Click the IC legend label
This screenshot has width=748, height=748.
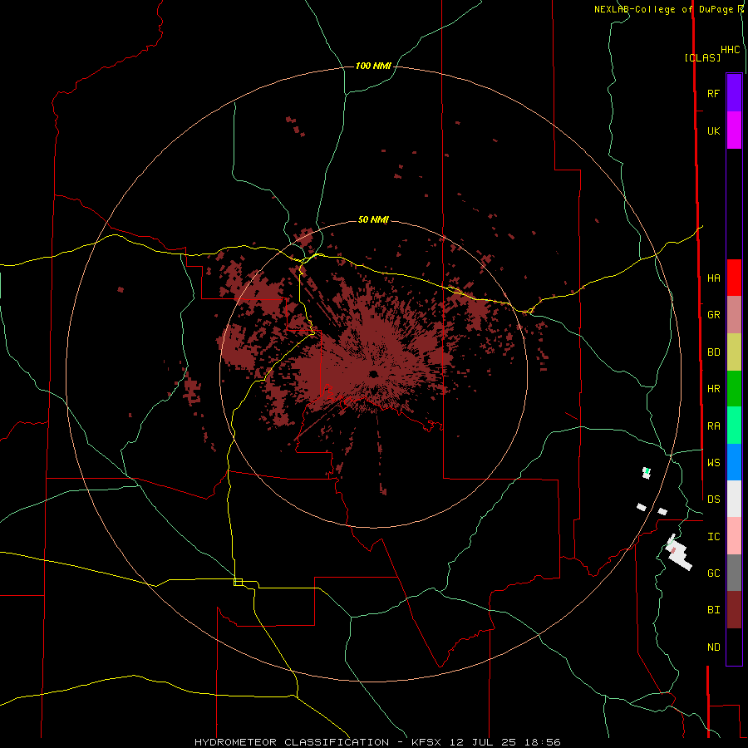(713, 537)
